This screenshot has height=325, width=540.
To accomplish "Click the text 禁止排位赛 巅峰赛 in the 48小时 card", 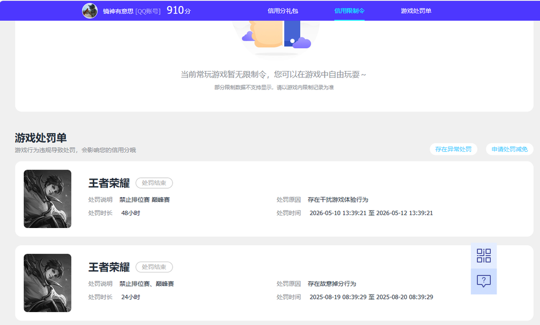I will 145,199.
